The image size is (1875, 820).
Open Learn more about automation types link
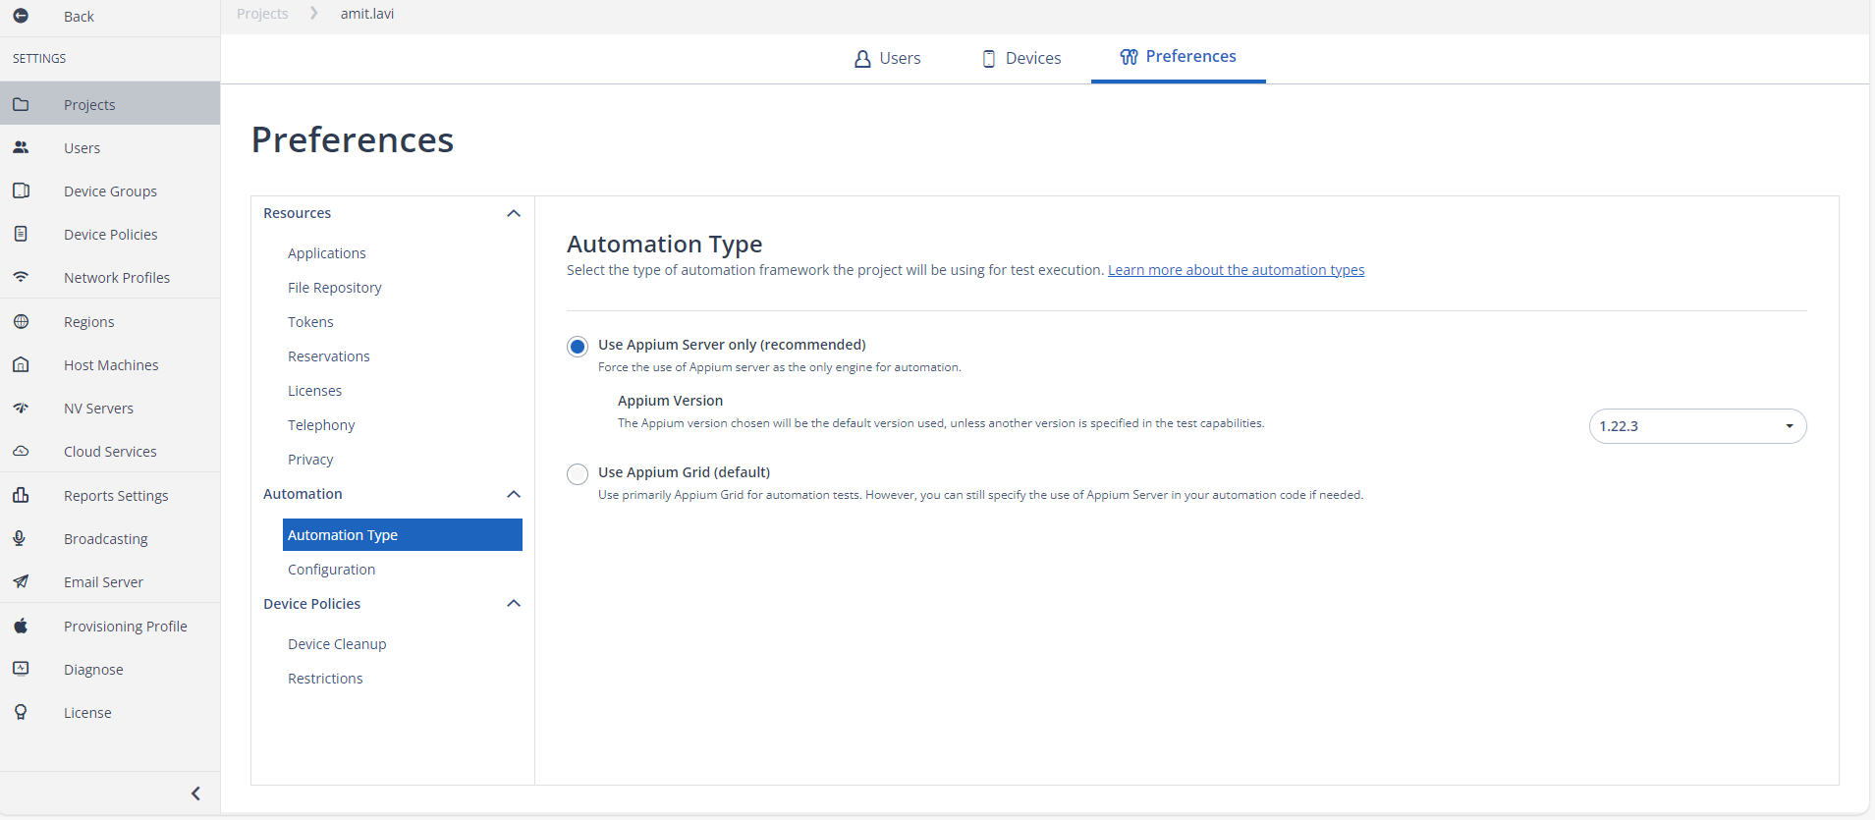pos(1236,270)
